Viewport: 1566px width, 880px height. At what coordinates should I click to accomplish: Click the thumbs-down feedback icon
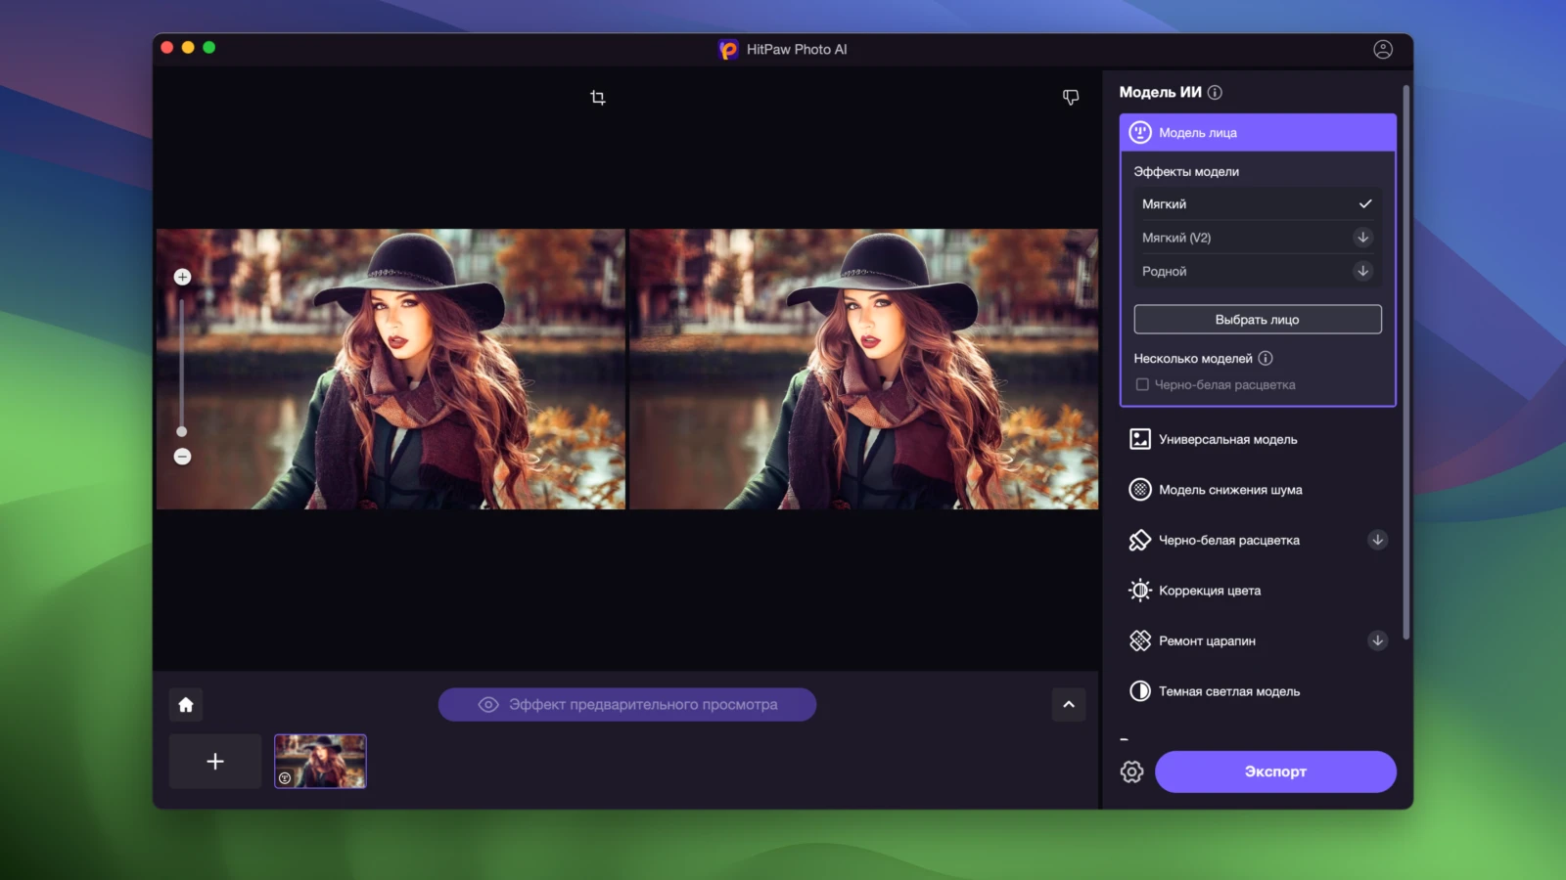(1071, 97)
